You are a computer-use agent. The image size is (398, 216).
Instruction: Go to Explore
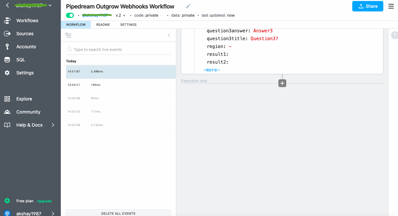24,99
